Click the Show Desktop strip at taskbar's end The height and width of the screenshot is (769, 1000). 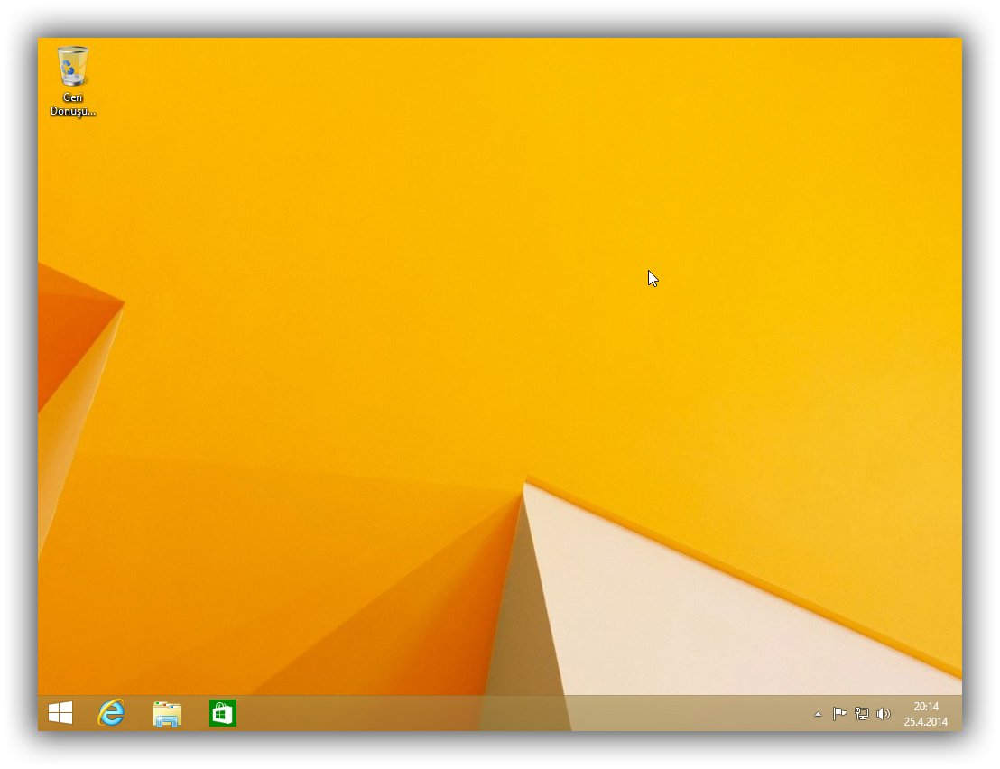point(958,713)
